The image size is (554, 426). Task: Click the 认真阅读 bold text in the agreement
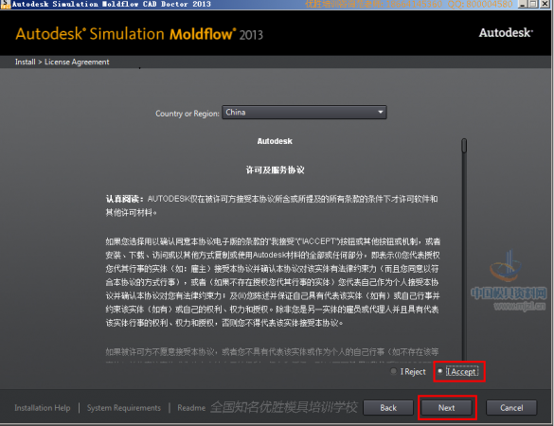124,199
